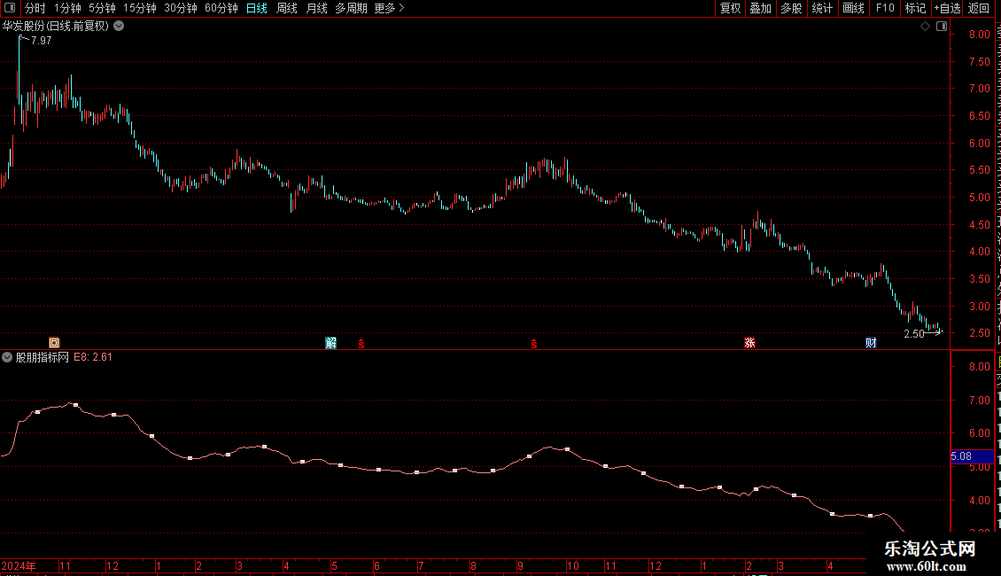This screenshot has width=1001, height=576.
Task: Open the 统计 statistics button
Action: 821,8
